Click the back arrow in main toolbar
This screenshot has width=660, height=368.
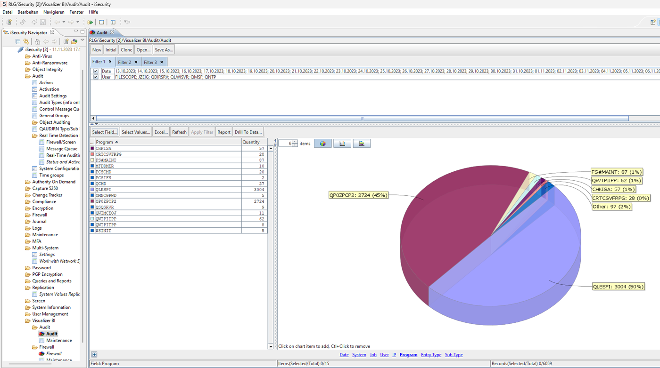[57, 22]
